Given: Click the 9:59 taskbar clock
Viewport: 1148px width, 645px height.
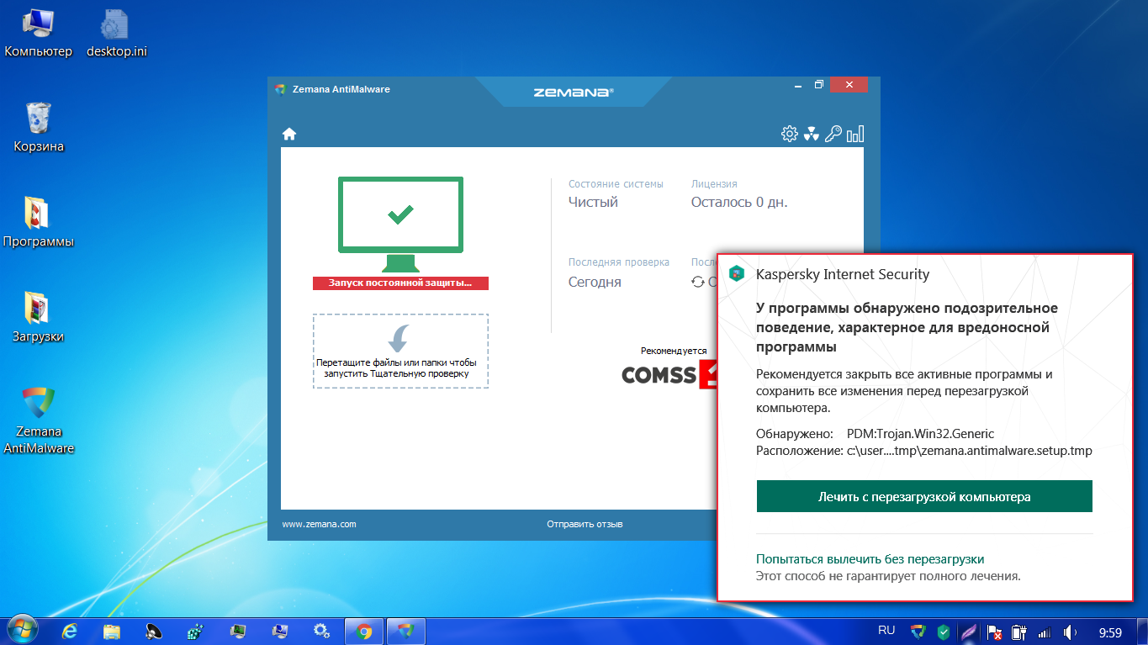Looking at the screenshot, I should 1111,632.
